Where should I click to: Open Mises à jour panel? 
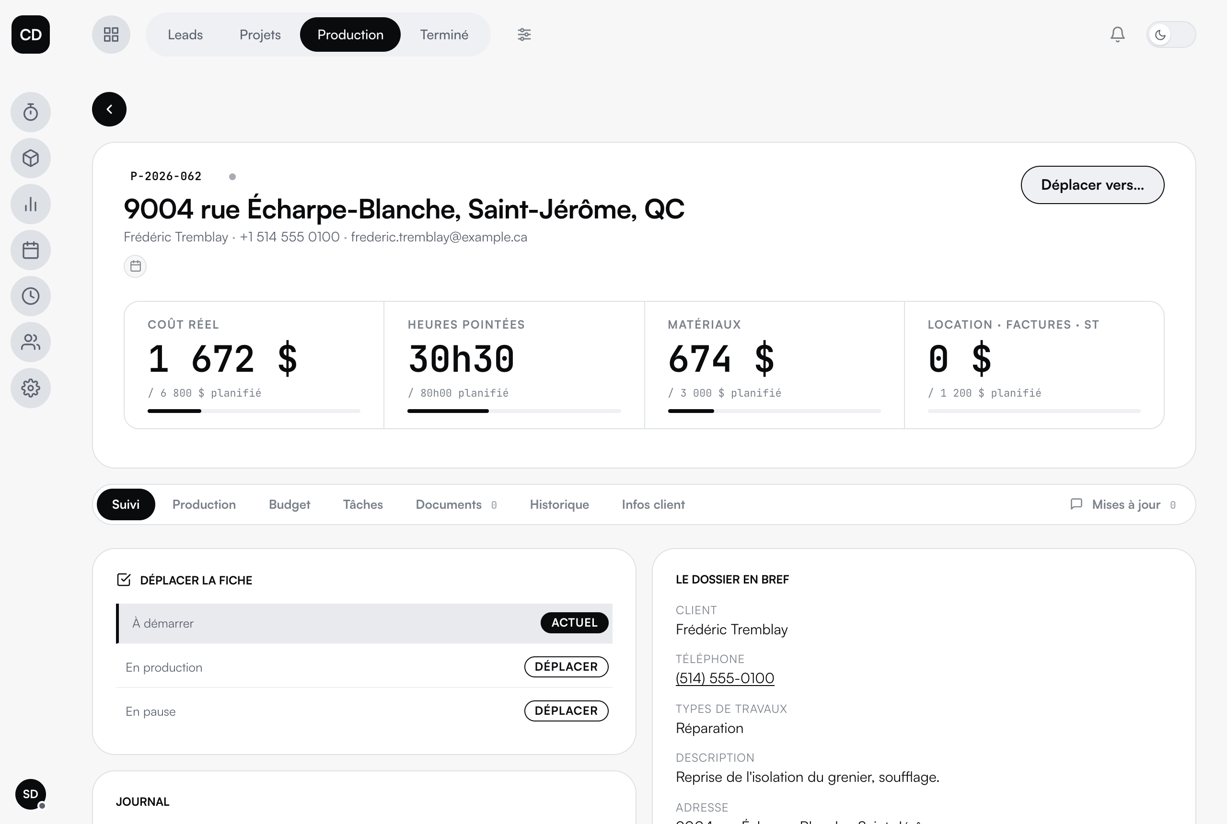(x=1123, y=504)
